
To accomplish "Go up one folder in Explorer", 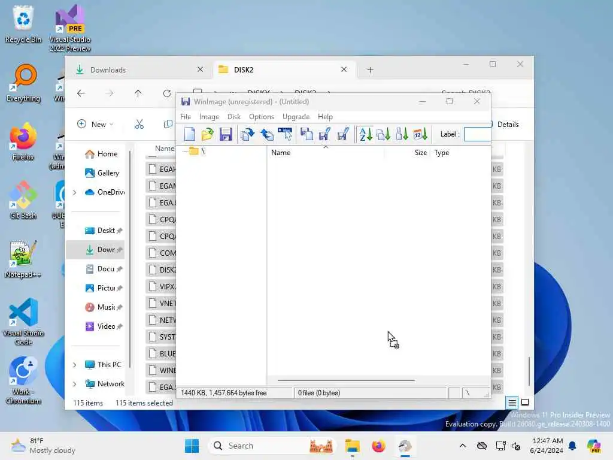I will 138,93.
